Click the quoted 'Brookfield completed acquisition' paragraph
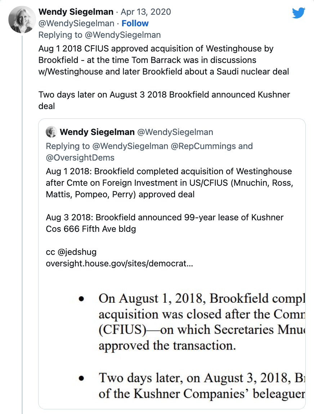Screen dimensions: 314x414 coord(169,183)
